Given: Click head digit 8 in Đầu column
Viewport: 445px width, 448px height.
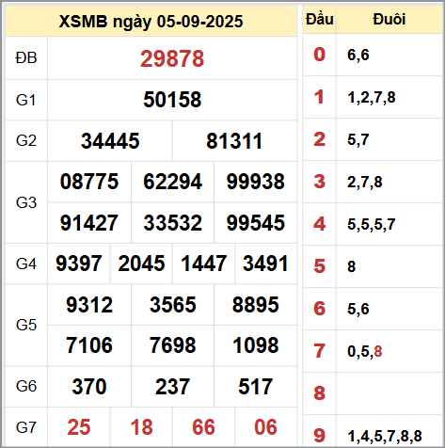Looking at the screenshot, I should click(319, 393).
